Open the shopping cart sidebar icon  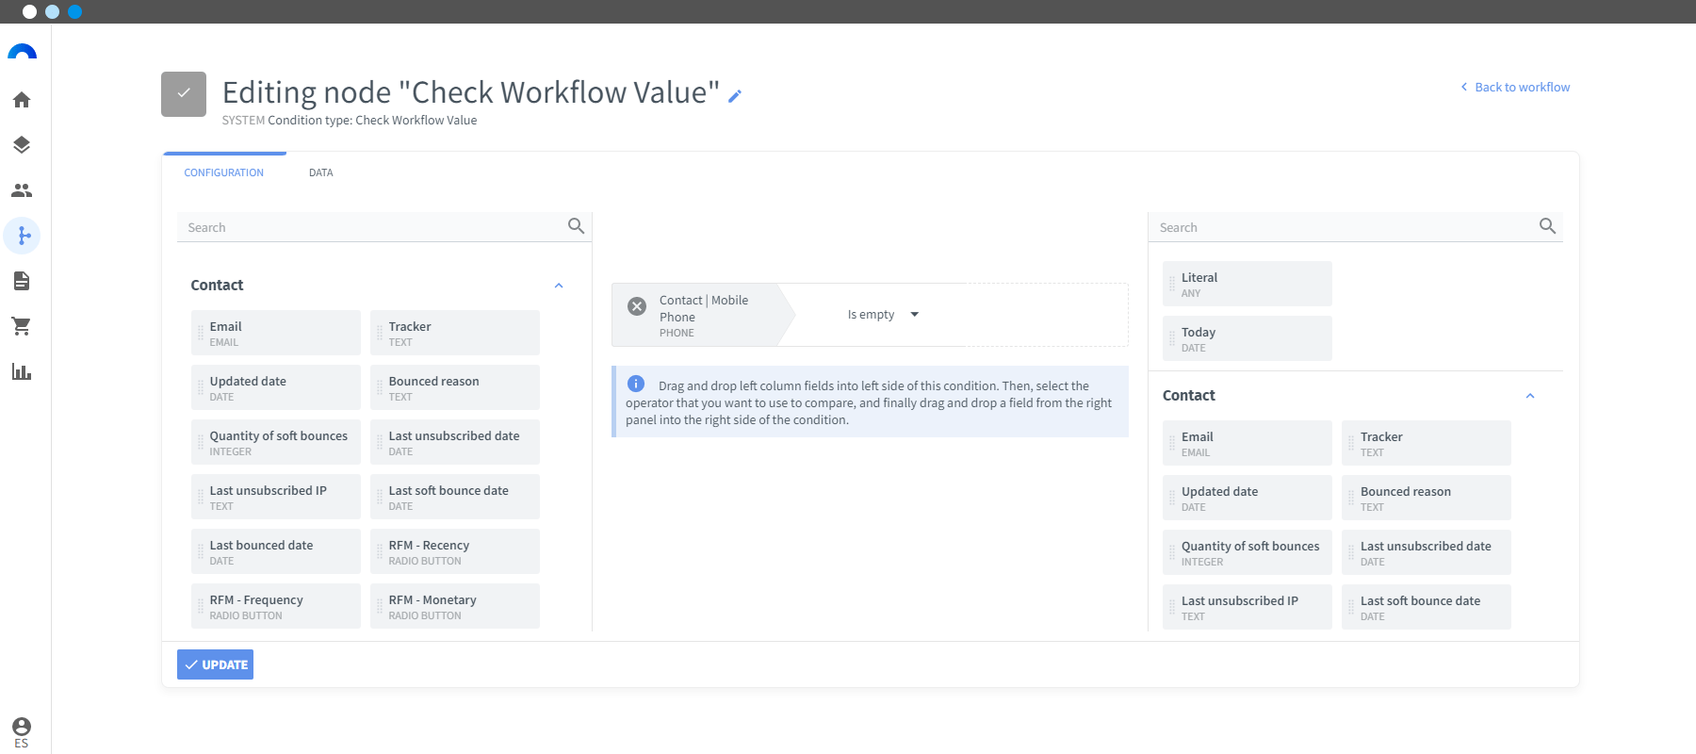22,326
